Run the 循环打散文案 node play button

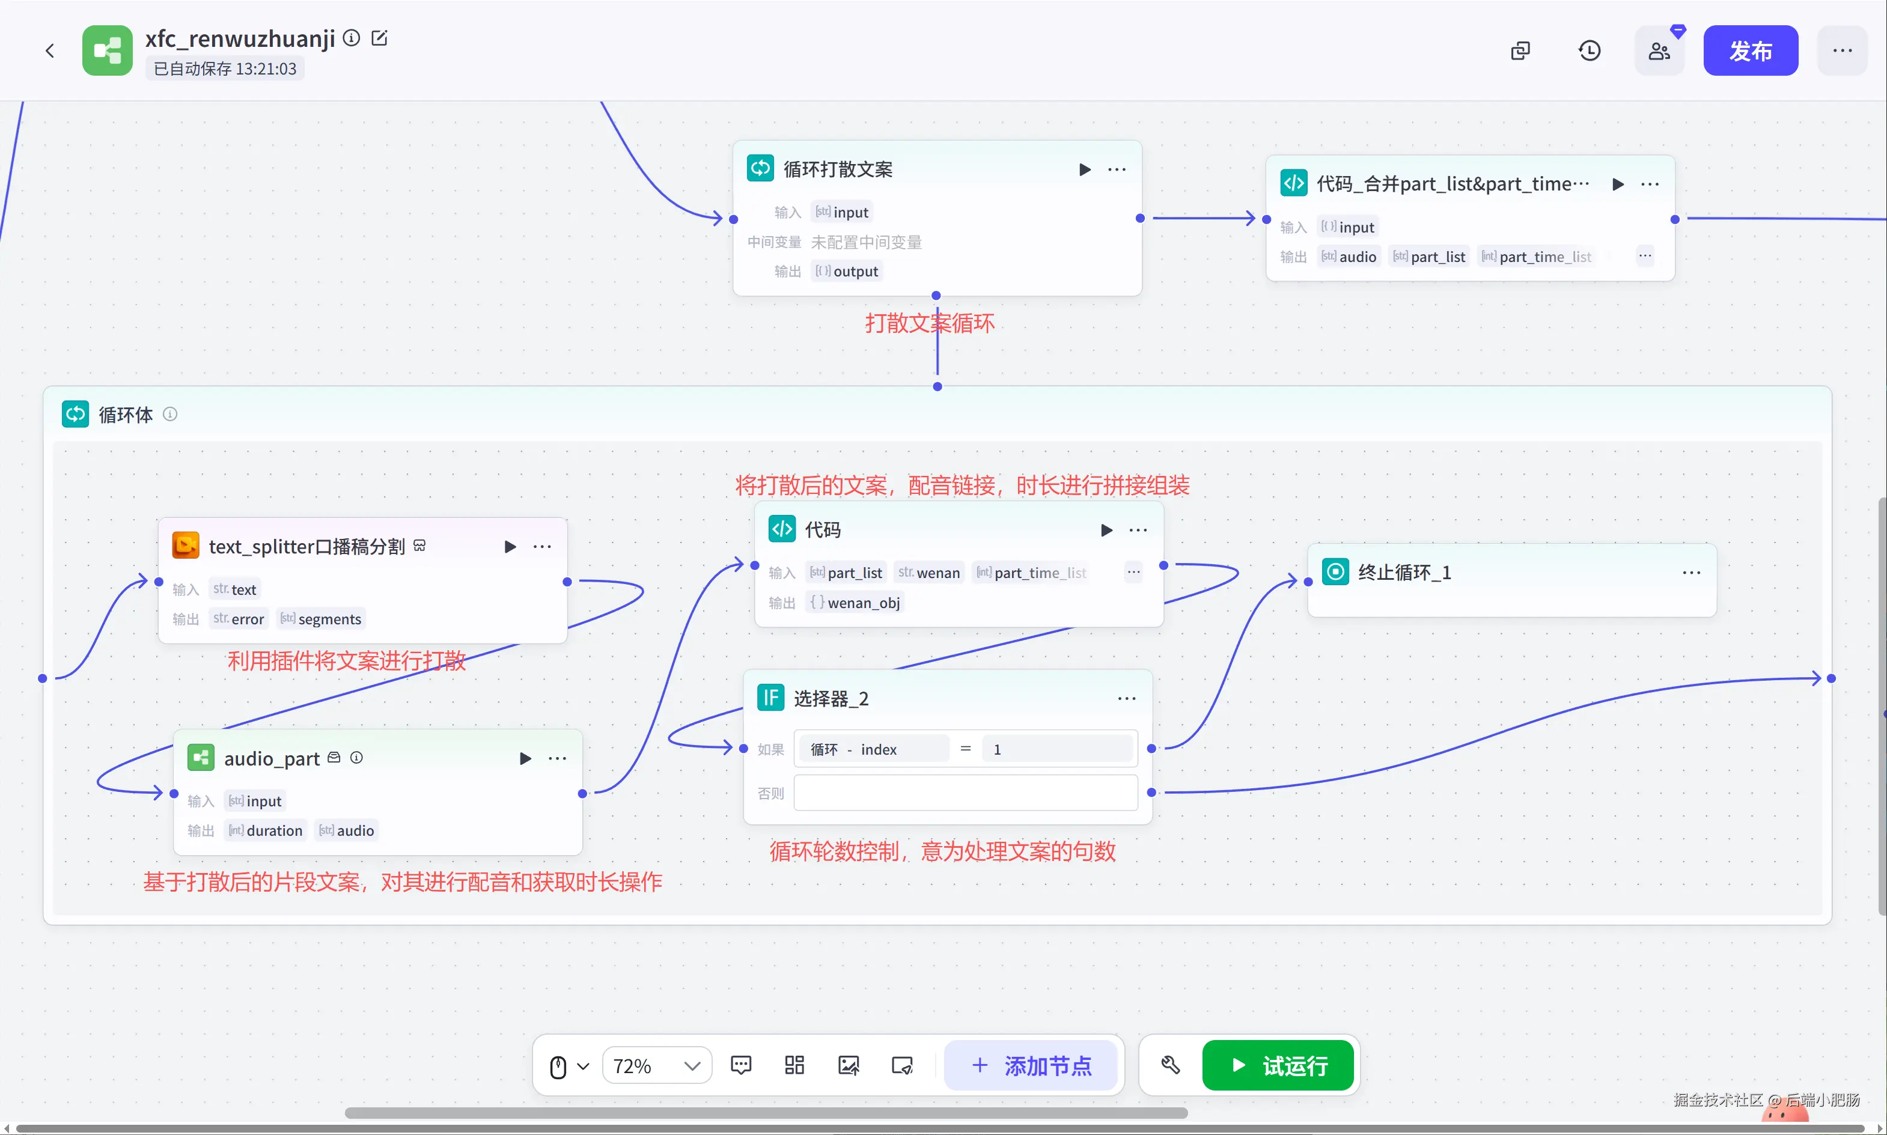(1084, 169)
